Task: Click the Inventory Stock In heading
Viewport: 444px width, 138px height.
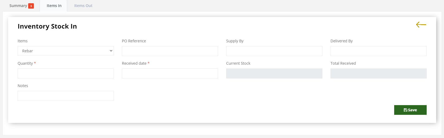Action: (47, 26)
